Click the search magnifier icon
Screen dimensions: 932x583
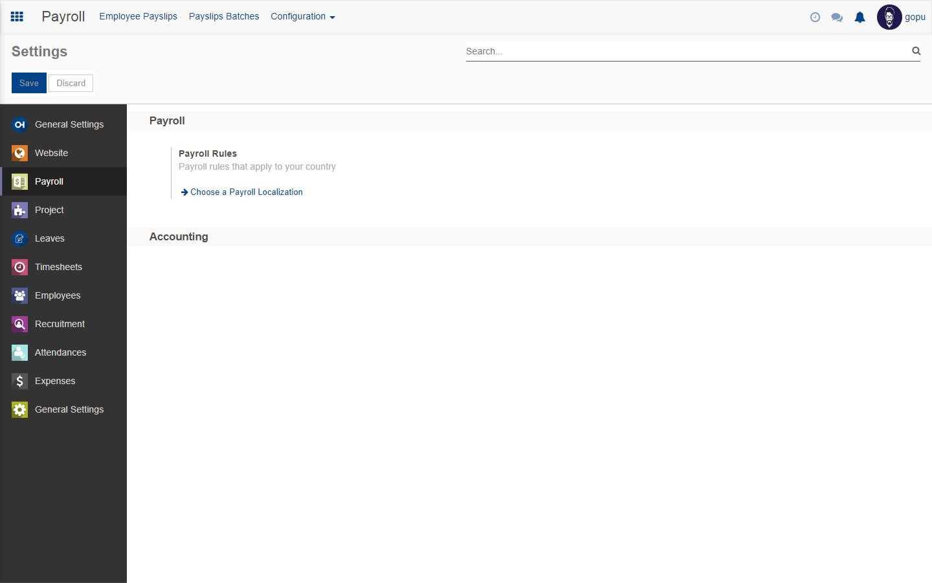tap(916, 51)
